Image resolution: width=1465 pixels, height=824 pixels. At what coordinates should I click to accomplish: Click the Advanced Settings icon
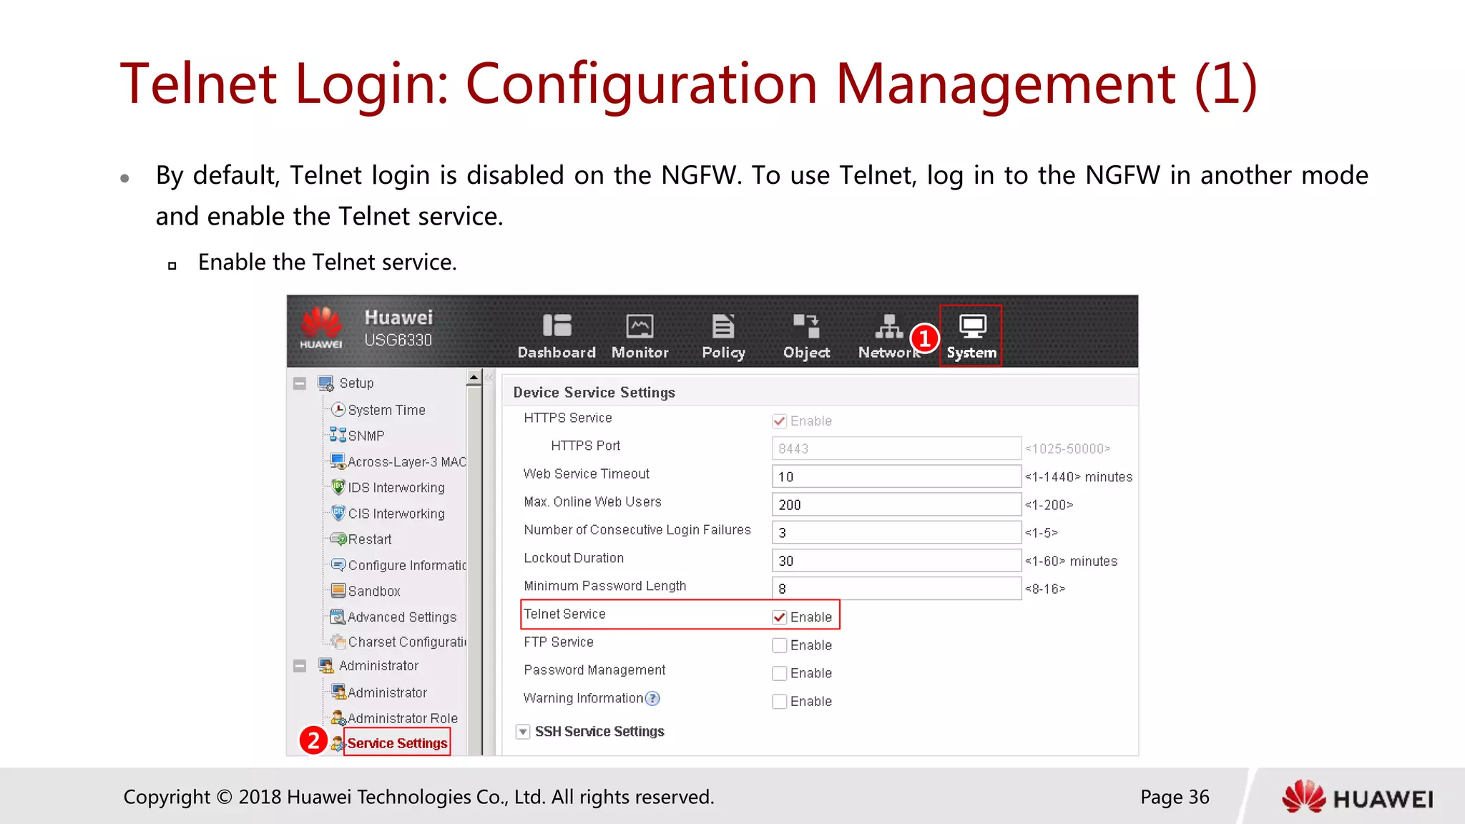point(338,616)
